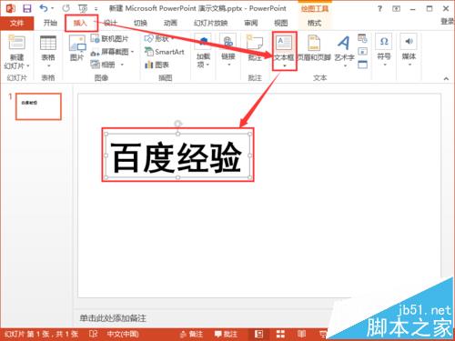Open the 幻灯片放映 tab
This screenshot has height=341, width=455.
(210, 23)
